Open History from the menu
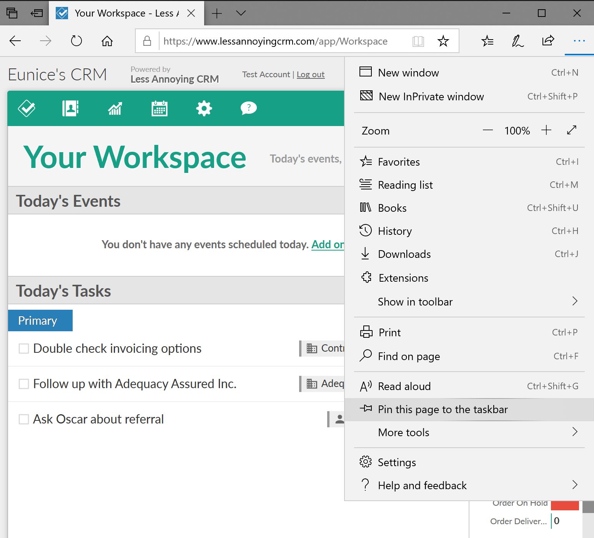The width and height of the screenshot is (594, 538). 469,231
